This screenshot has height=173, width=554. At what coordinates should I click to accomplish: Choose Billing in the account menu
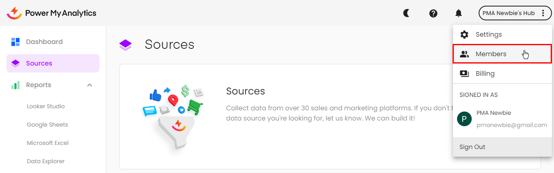[x=485, y=74]
